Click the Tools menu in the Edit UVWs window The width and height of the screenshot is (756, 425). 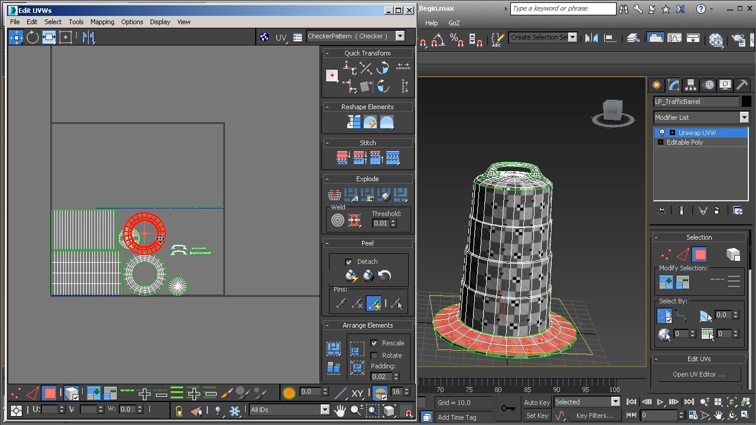pyautogui.click(x=76, y=22)
